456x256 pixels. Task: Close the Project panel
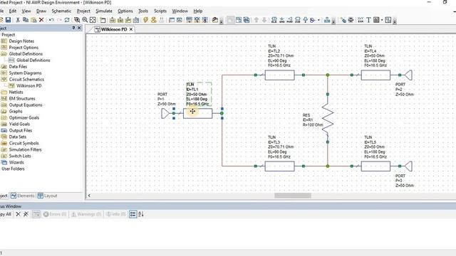coord(79,28)
